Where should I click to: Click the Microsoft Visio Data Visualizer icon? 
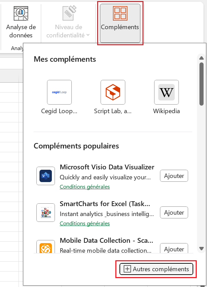click(x=46, y=176)
